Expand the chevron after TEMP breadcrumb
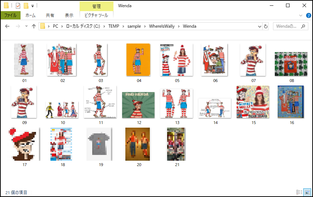313x197 pixels. pyautogui.click(x=124, y=26)
